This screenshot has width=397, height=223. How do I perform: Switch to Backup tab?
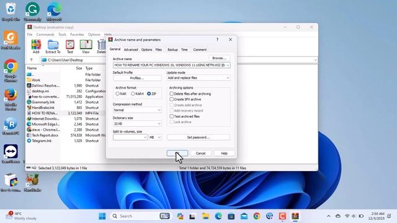[172, 50]
